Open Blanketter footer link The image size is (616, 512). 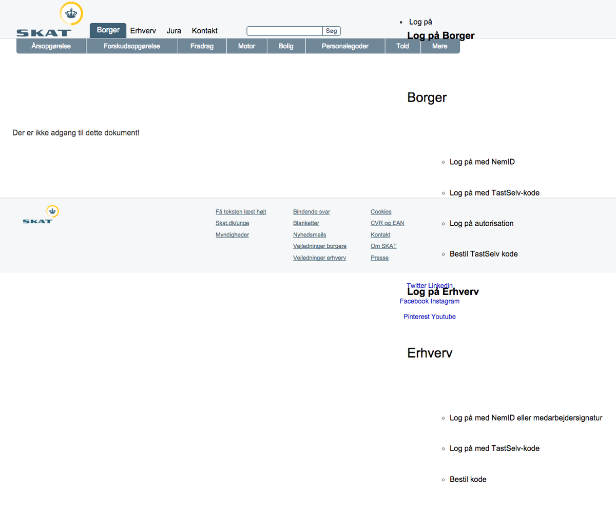(x=306, y=223)
